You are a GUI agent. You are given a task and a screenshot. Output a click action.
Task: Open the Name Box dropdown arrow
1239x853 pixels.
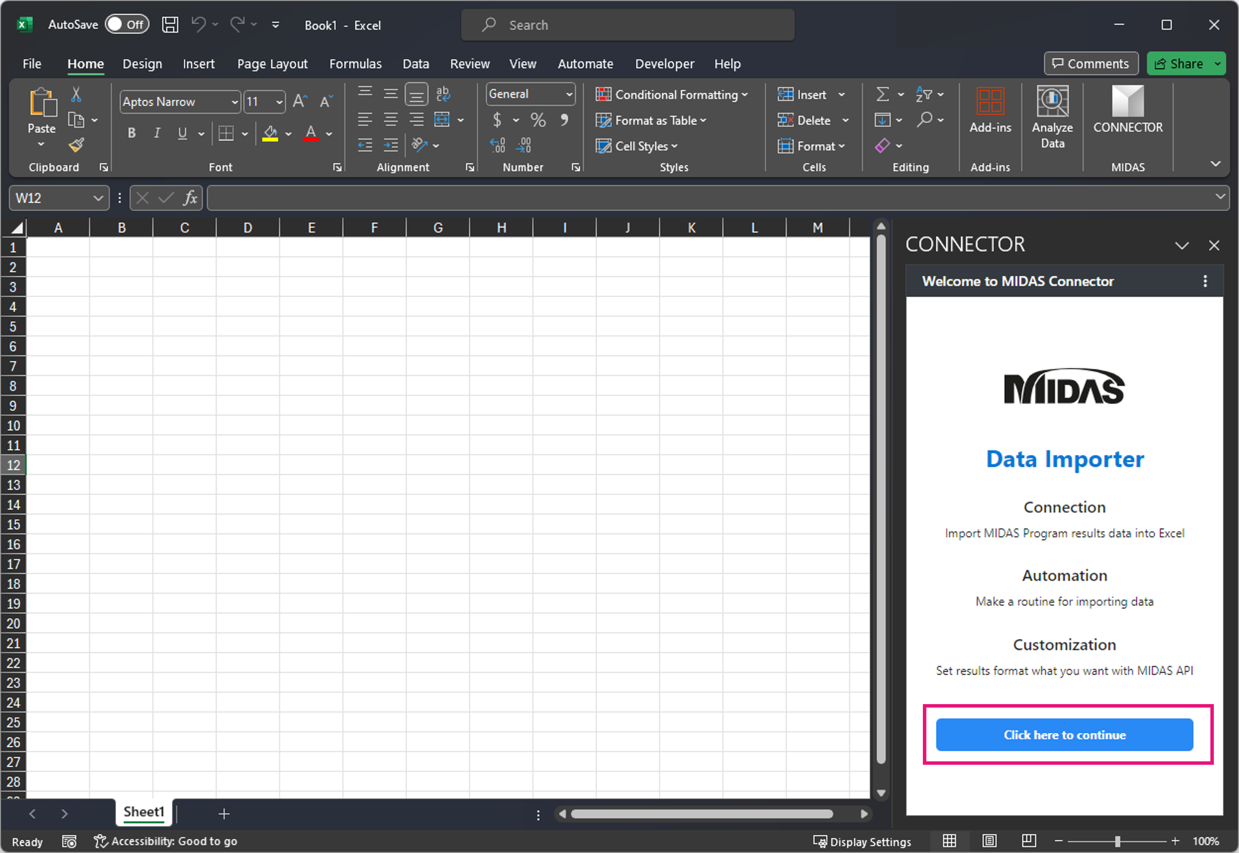pos(98,198)
